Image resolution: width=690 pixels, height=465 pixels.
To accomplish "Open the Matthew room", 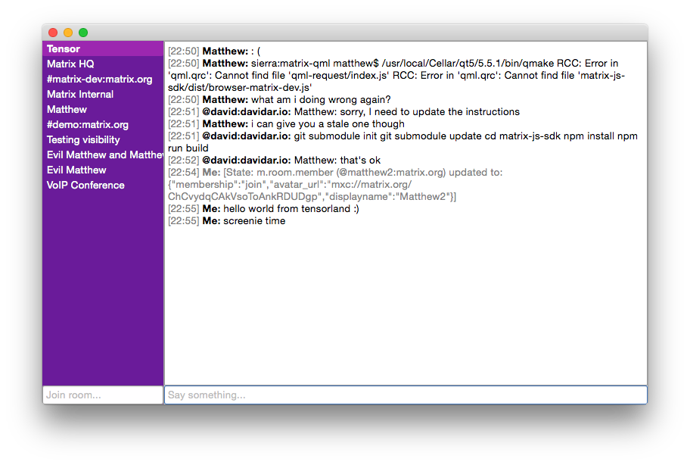I will [103, 109].
